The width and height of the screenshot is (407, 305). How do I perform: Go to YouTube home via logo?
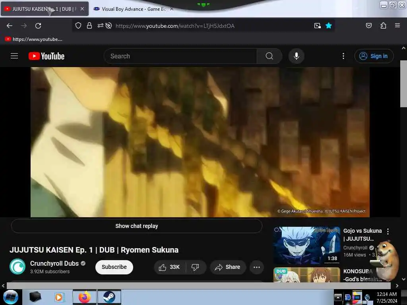click(47, 56)
